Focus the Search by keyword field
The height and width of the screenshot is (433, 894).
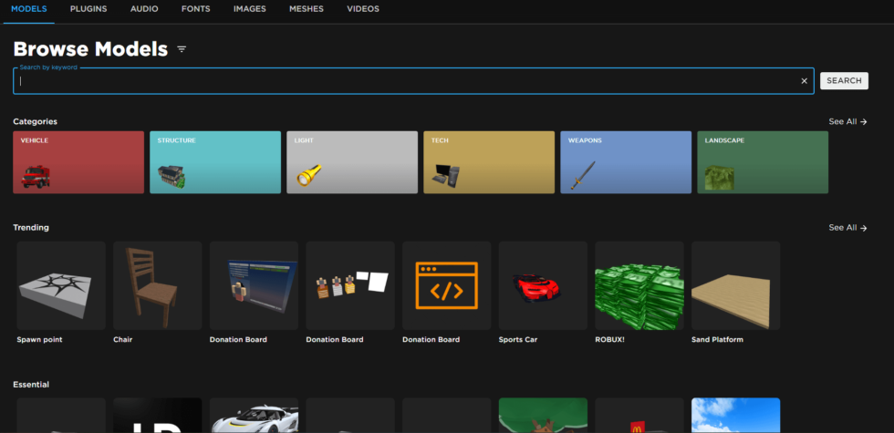click(413, 81)
